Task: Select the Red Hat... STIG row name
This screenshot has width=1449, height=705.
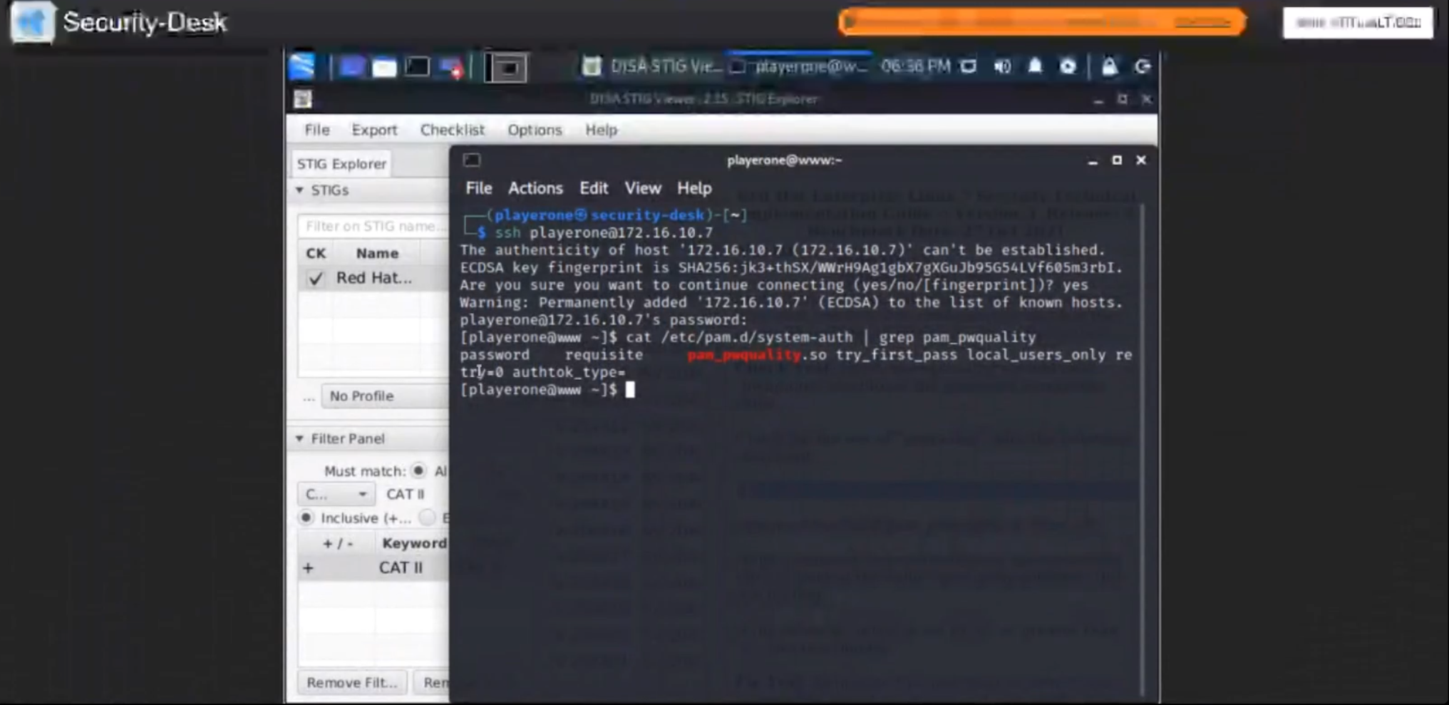Action: coord(373,278)
